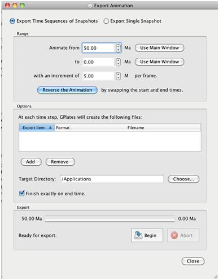Click Reverse the Animation button
The height and width of the screenshot is (280, 219).
(x=67, y=90)
